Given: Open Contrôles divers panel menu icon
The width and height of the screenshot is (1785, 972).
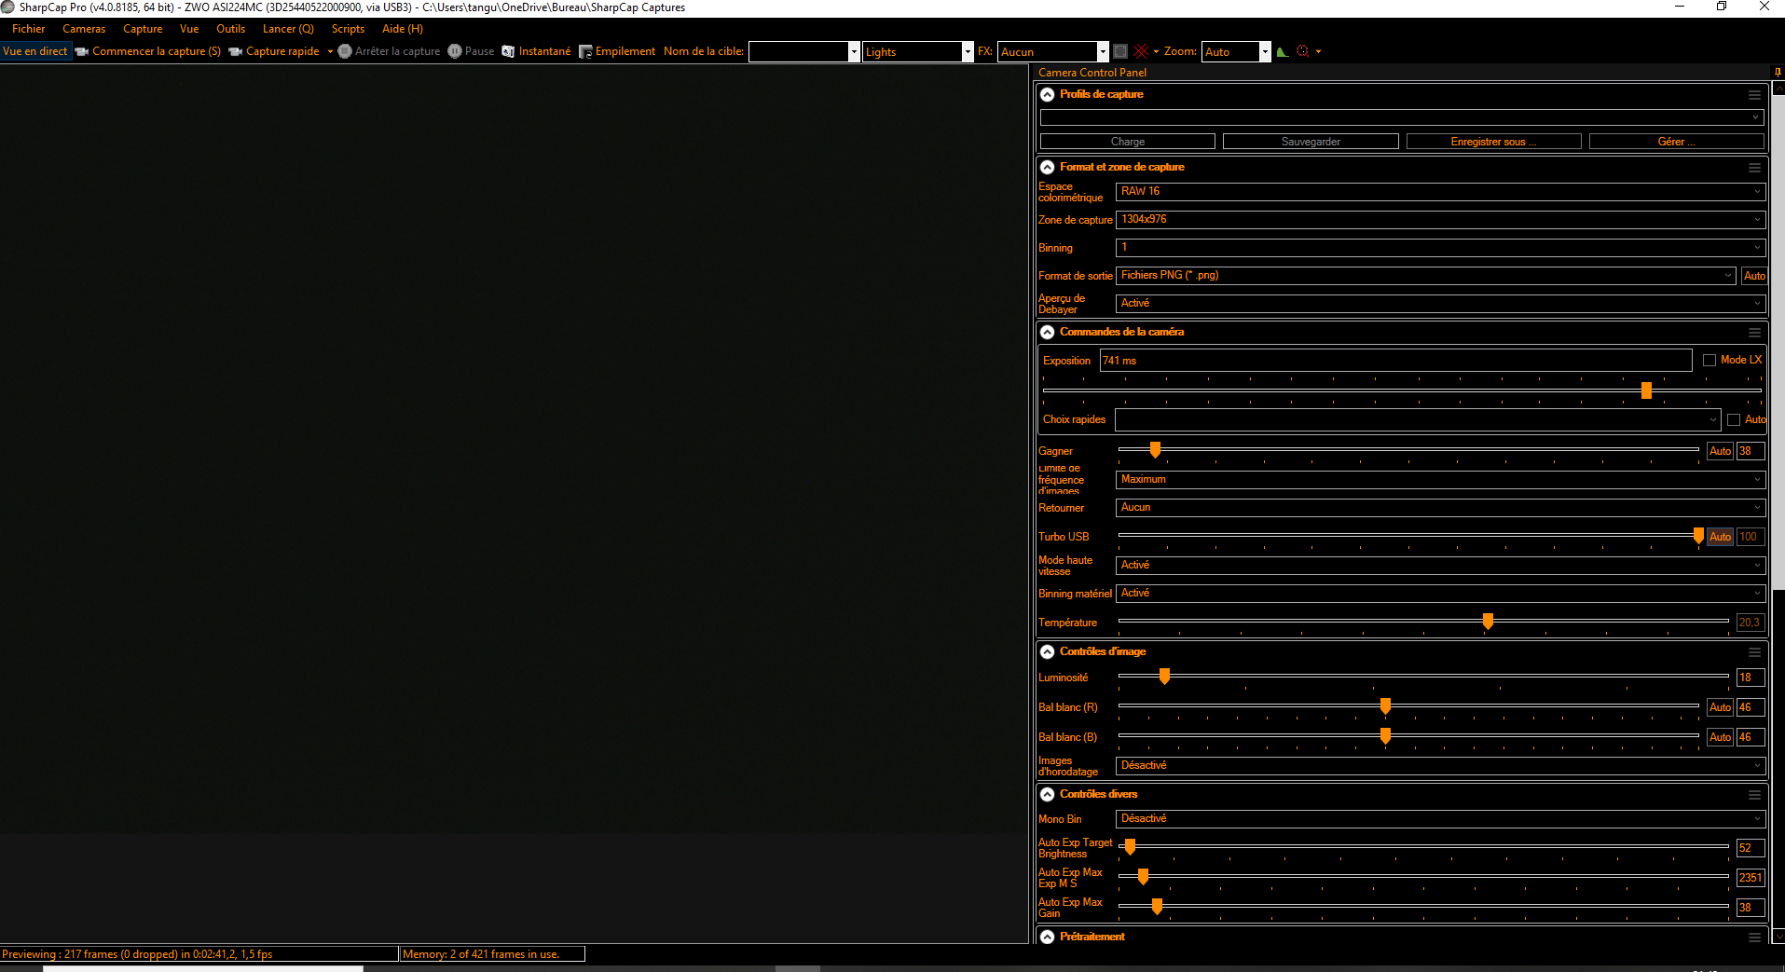Looking at the screenshot, I should tap(1754, 795).
